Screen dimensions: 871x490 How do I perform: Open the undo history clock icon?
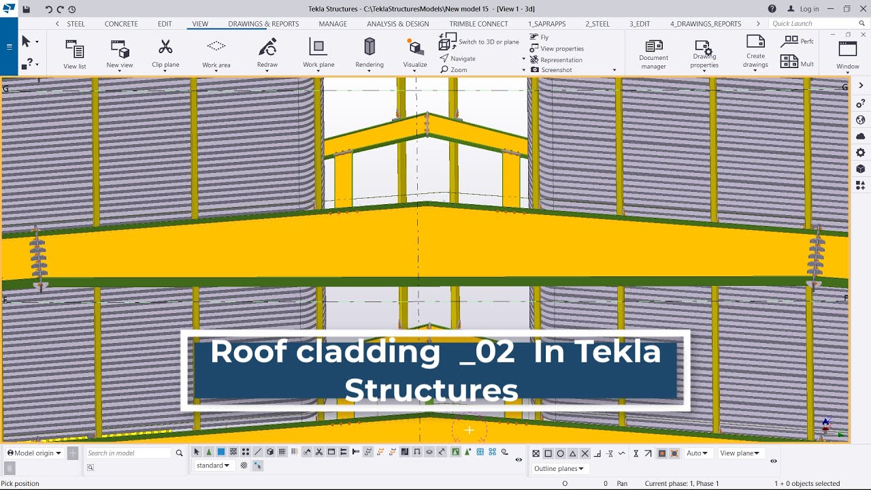click(71, 10)
